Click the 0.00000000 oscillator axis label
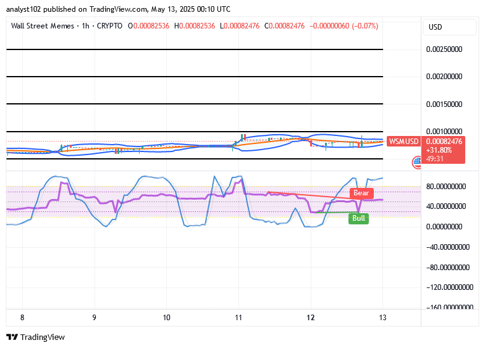Image resolution: width=485 pixels, height=348 pixels. 444,227
